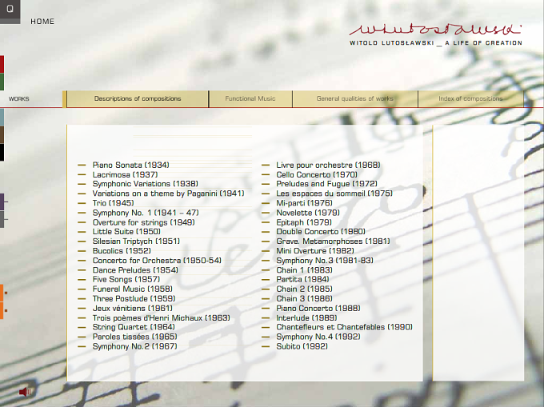Open Symphony No.4 (1992)
544x407 pixels.
318,337
